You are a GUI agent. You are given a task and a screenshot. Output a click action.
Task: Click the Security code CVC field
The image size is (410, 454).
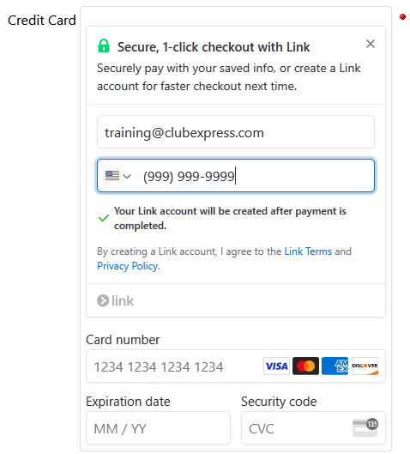point(313,428)
